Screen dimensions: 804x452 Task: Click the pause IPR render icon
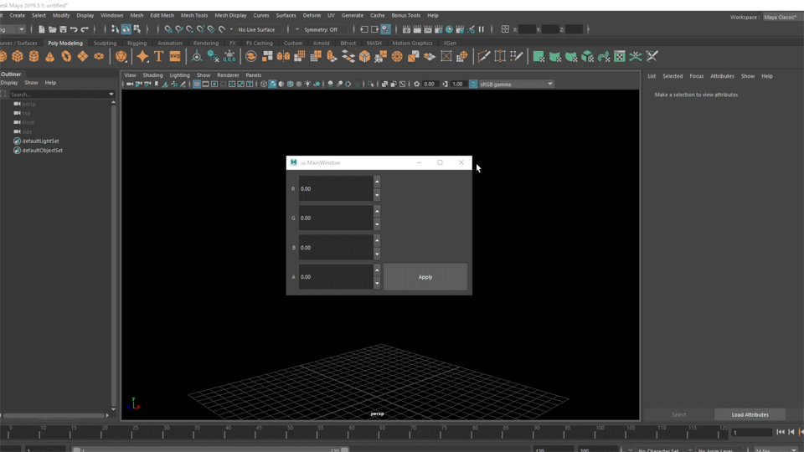(482, 29)
